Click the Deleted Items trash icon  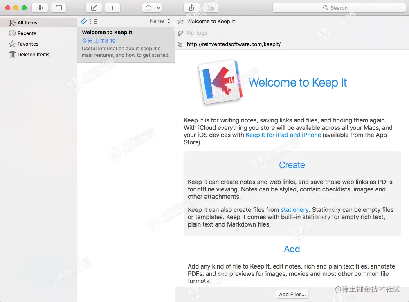[x=12, y=54]
